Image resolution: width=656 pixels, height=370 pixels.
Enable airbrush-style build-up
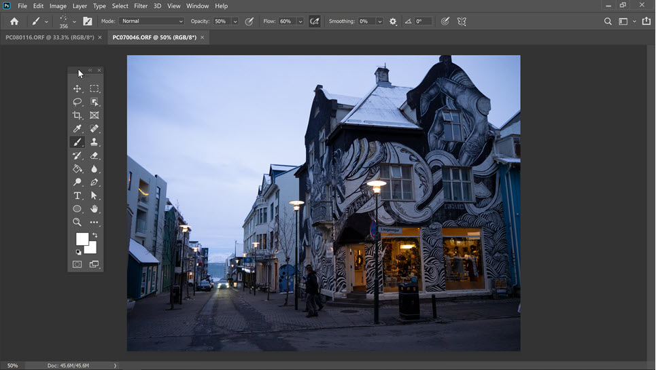315,21
